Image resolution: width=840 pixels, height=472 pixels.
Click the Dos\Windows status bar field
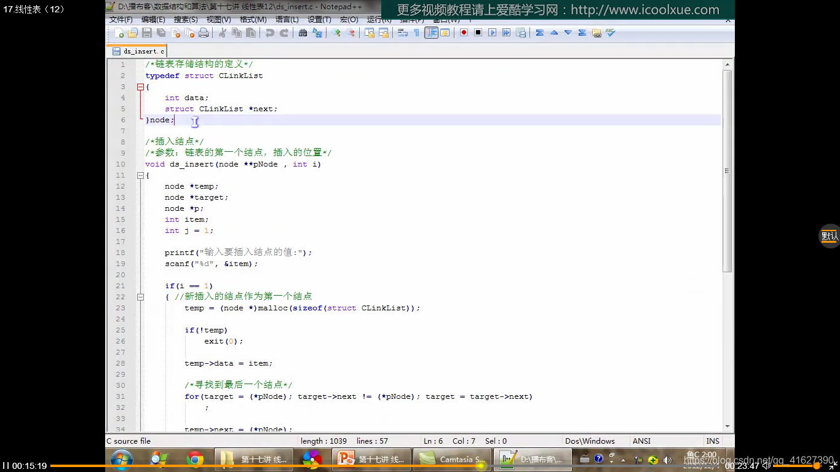590,441
